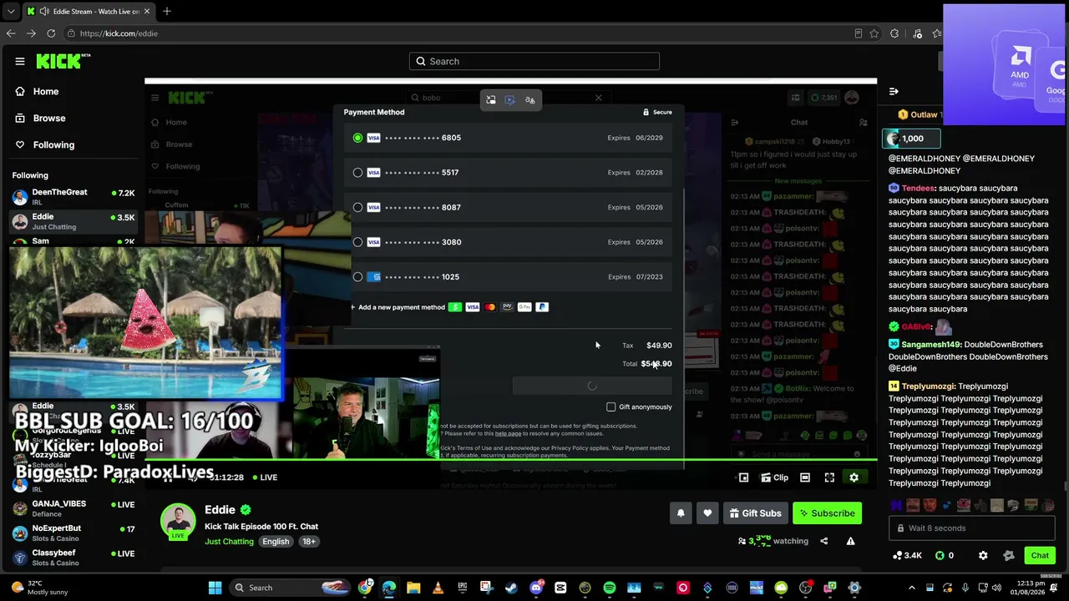This screenshot has height=601, width=1069.
Task: Click the Gift Subs button
Action: [x=755, y=513]
